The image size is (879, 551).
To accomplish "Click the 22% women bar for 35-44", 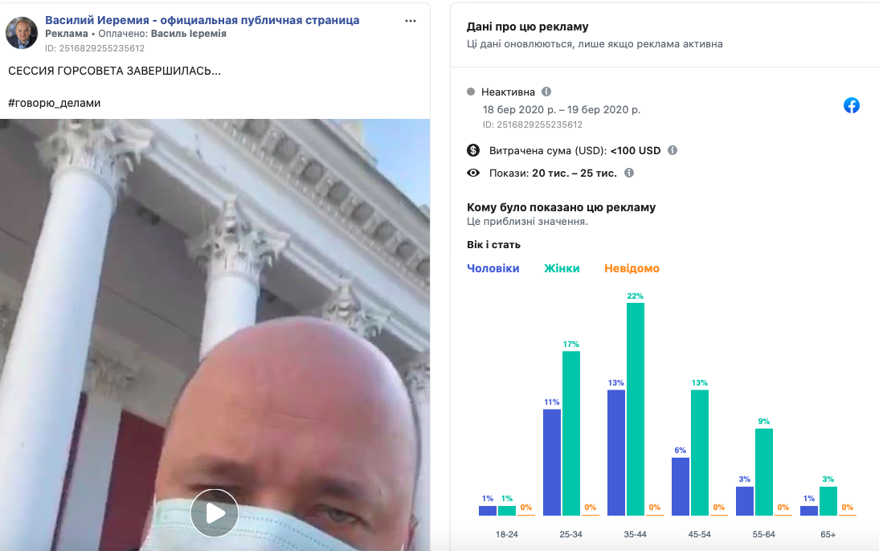I will [635, 409].
